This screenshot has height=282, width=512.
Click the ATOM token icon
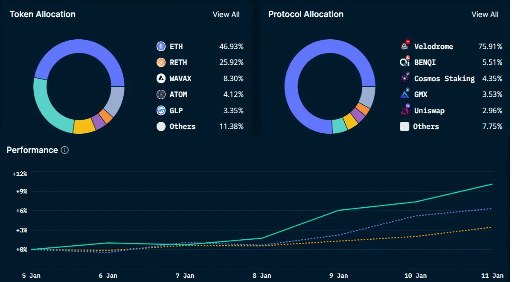point(161,94)
